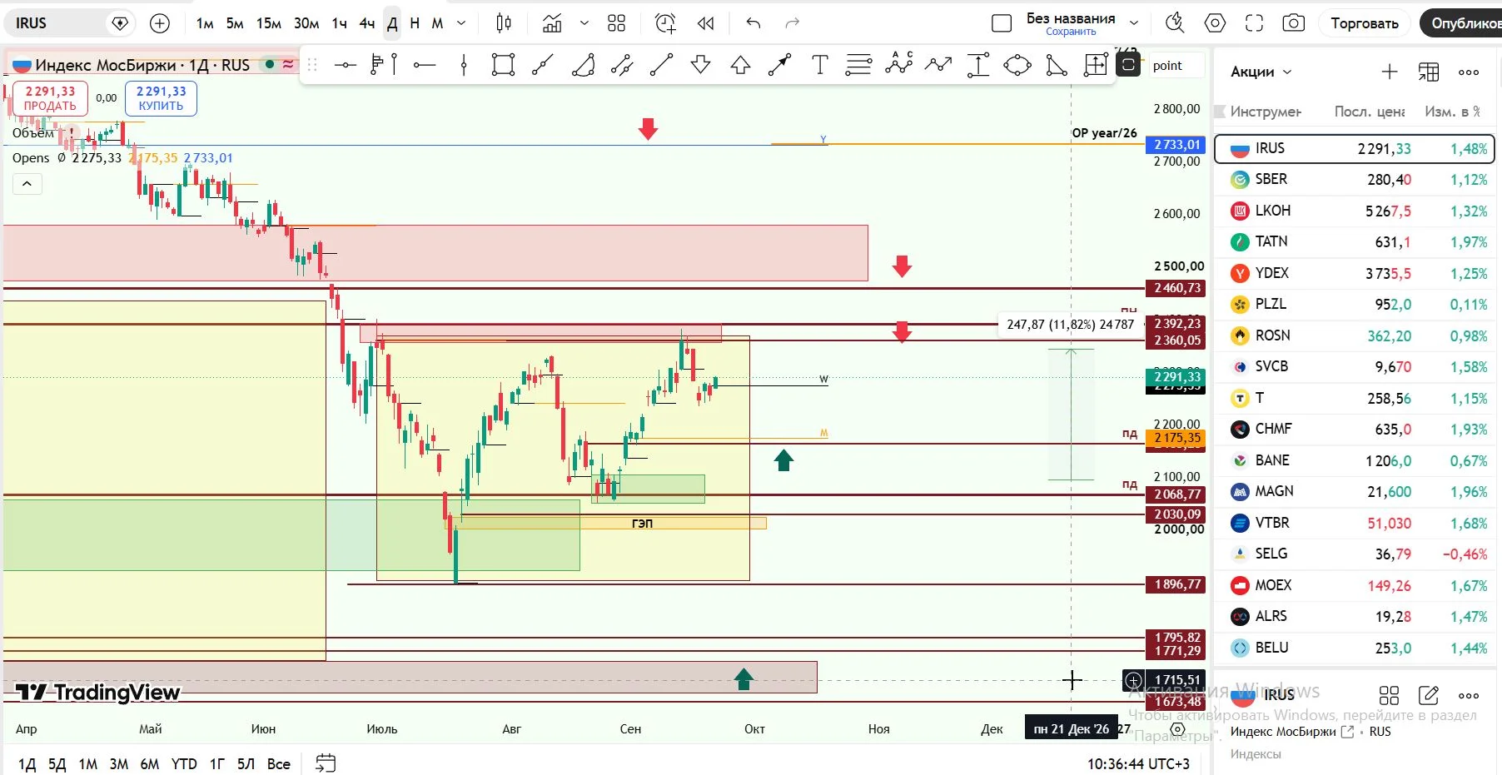Image resolution: width=1502 pixels, height=775 pixels.
Task: Switch to the 1м timeframe
Action: [205, 23]
